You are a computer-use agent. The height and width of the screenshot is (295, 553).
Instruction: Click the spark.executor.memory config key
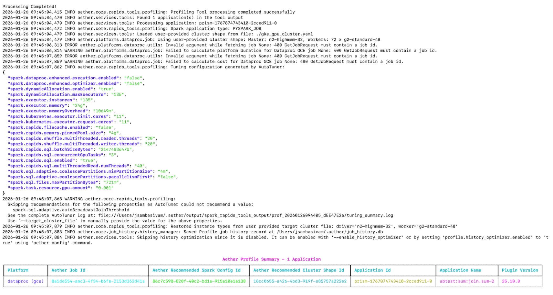tap(38, 105)
